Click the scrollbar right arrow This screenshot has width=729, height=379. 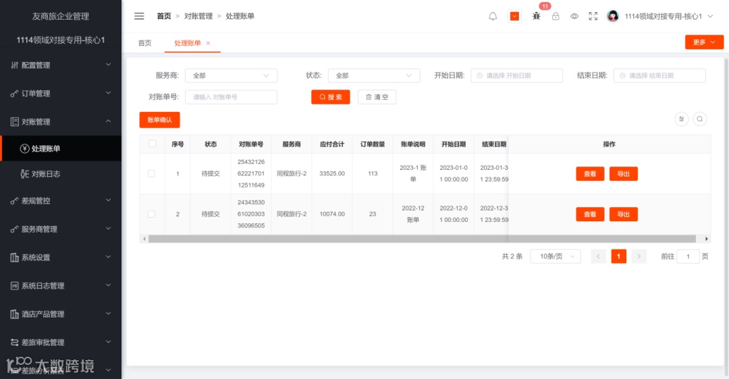(707, 239)
